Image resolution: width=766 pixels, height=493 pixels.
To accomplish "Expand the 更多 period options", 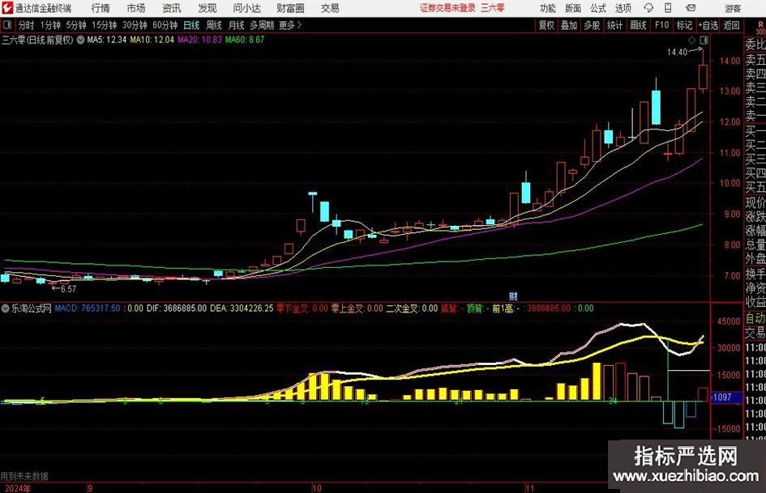I will tap(289, 25).
